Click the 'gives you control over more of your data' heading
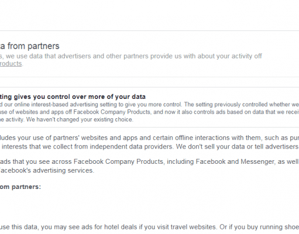 coord(80,97)
